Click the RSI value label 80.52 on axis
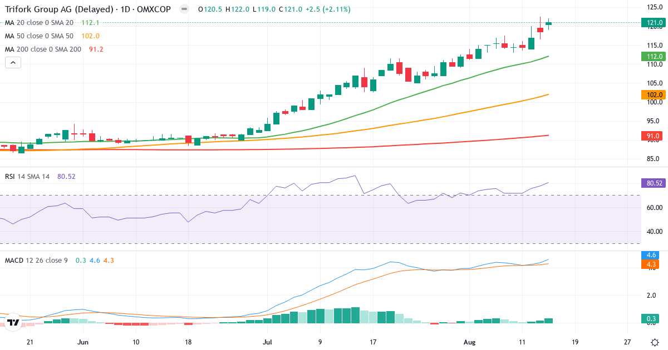The width and height of the screenshot is (668, 350). tap(654, 183)
